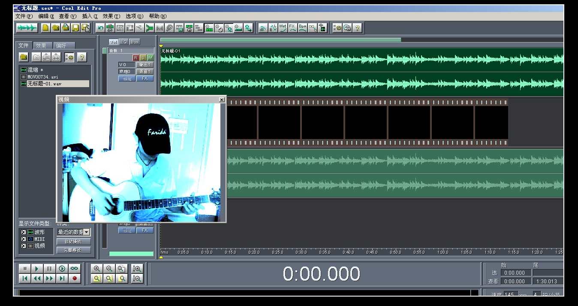Open the 选项 menu

[x=134, y=16]
